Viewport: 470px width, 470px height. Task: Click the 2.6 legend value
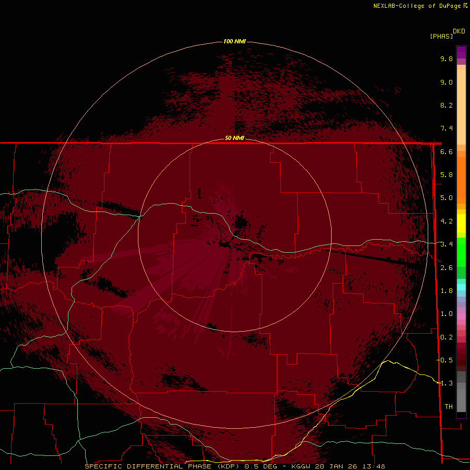tap(446, 268)
